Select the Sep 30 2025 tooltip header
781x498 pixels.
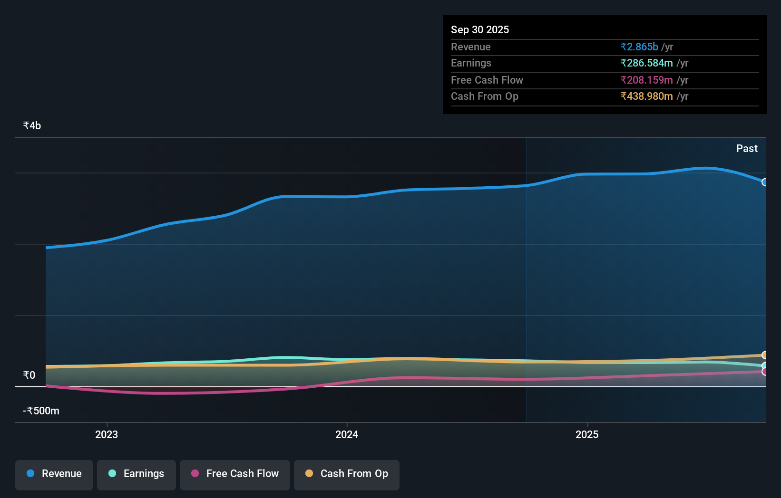coord(480,29)
